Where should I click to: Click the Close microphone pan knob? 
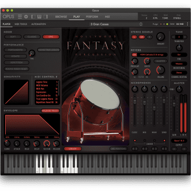pos(135,89)
